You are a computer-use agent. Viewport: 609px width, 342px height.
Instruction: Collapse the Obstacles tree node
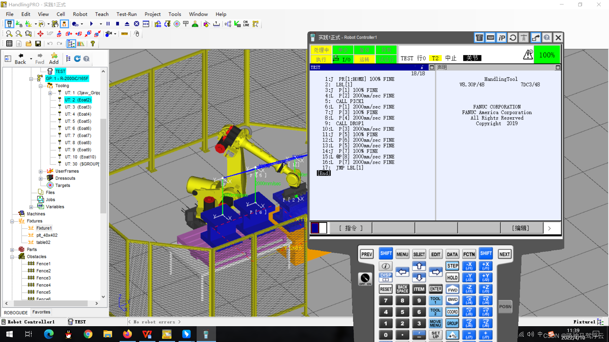coord(12,257)
